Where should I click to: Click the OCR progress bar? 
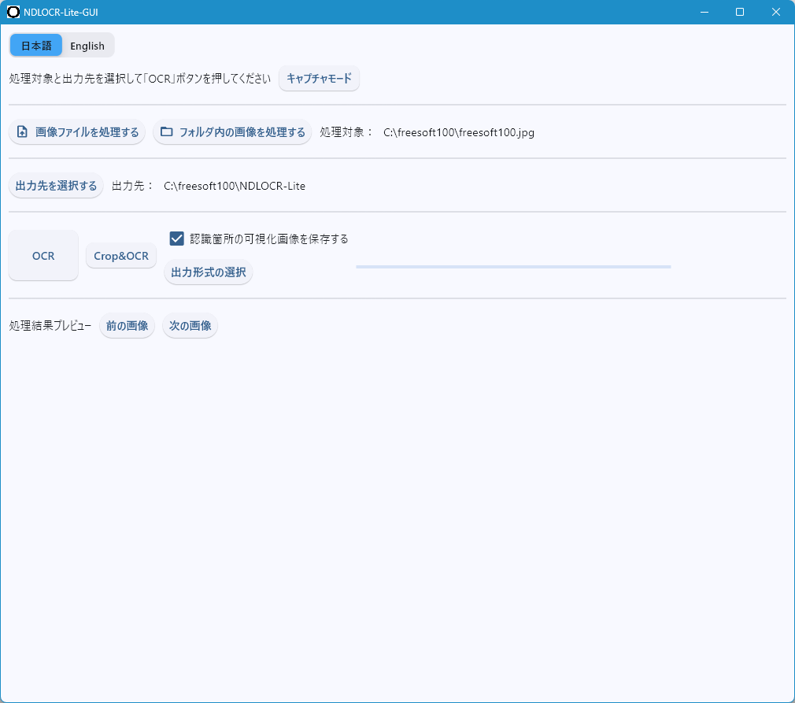512,267
